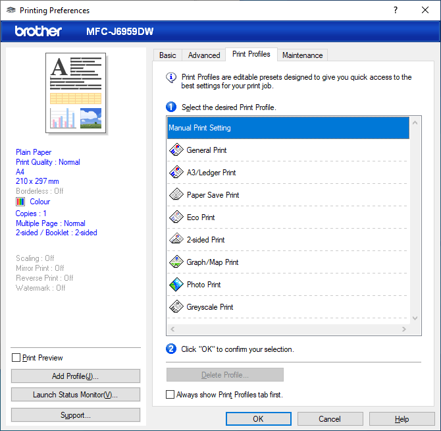Select the Eco Print profile icon
441x431 pixels.
point(176,217)
